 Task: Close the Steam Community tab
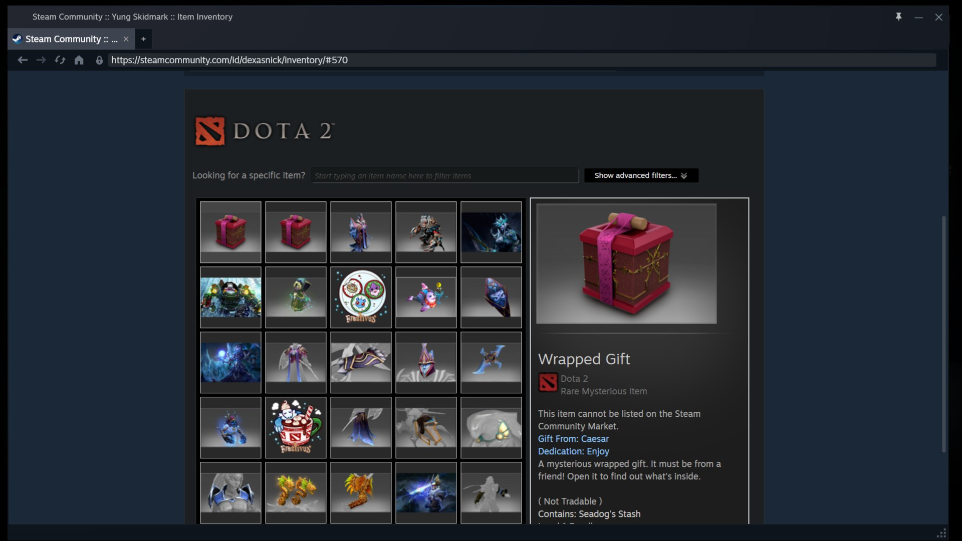point(126,39)
